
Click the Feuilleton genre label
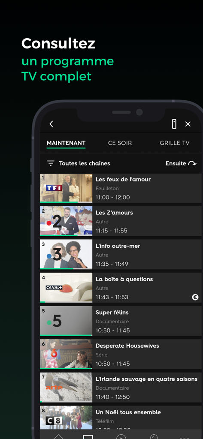tap(107, 189)
